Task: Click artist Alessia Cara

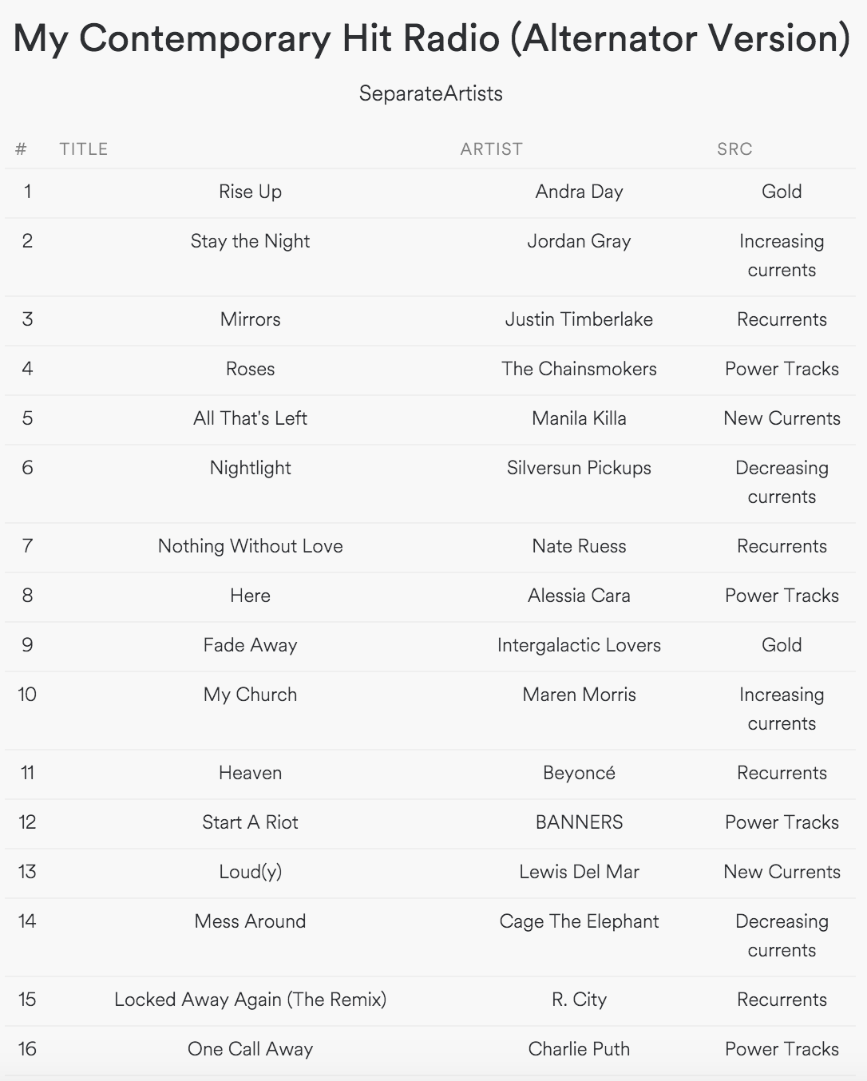Action: click(x=579, y=596)
